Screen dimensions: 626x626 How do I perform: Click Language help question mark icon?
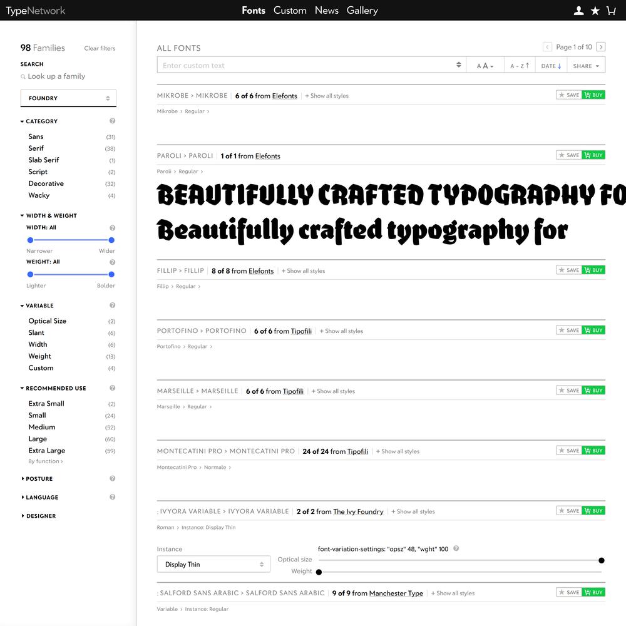pos(112,497)
